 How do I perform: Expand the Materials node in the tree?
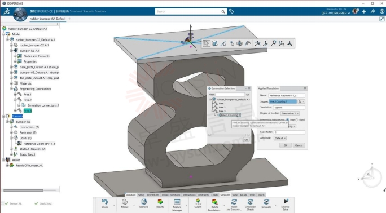pyautogui.click(x=11, y=83)
